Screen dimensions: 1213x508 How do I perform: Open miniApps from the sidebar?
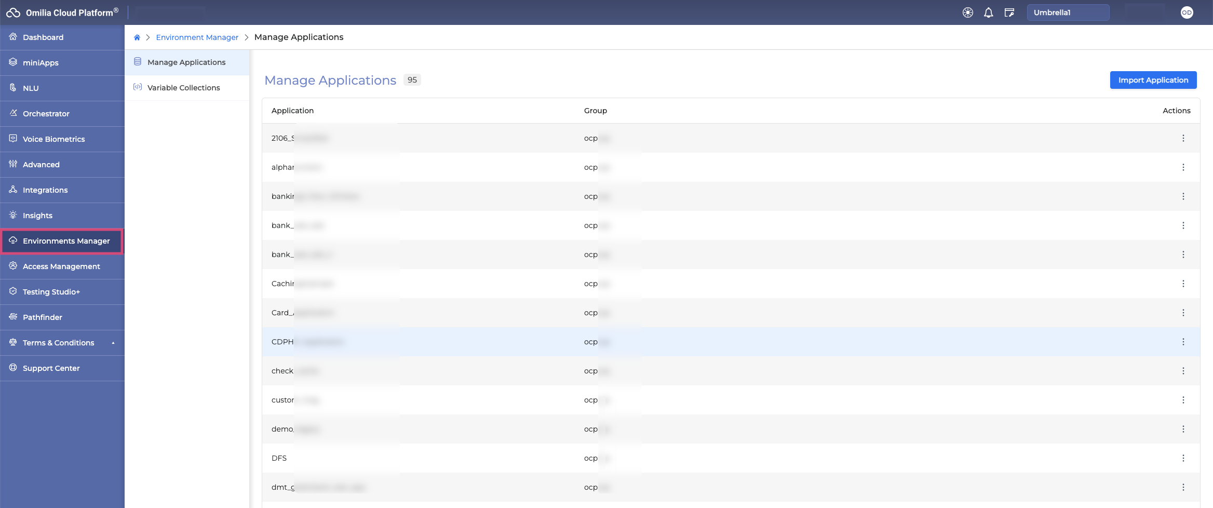click(41, 63)
